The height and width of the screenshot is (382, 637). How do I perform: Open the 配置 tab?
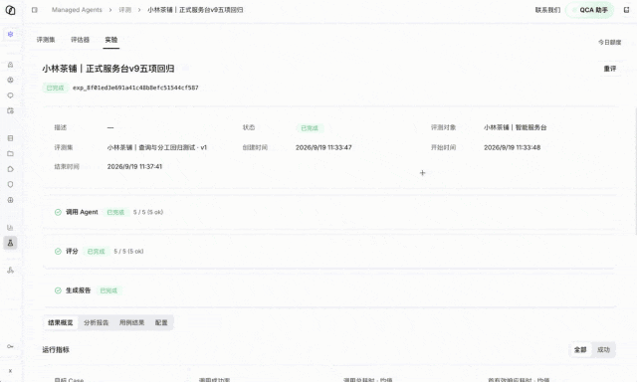pyautogui.click(x=161, y=322)
